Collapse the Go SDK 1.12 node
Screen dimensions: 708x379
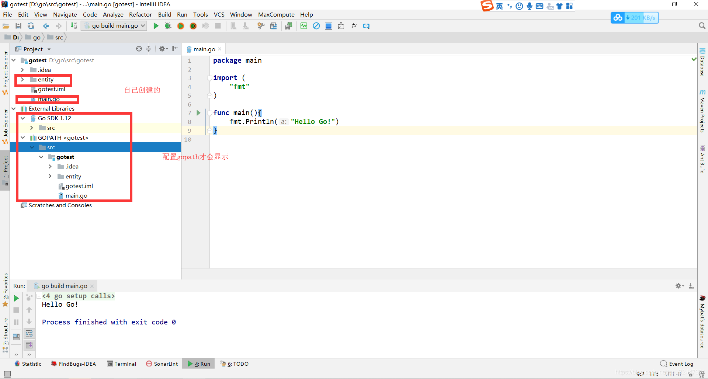23,118
